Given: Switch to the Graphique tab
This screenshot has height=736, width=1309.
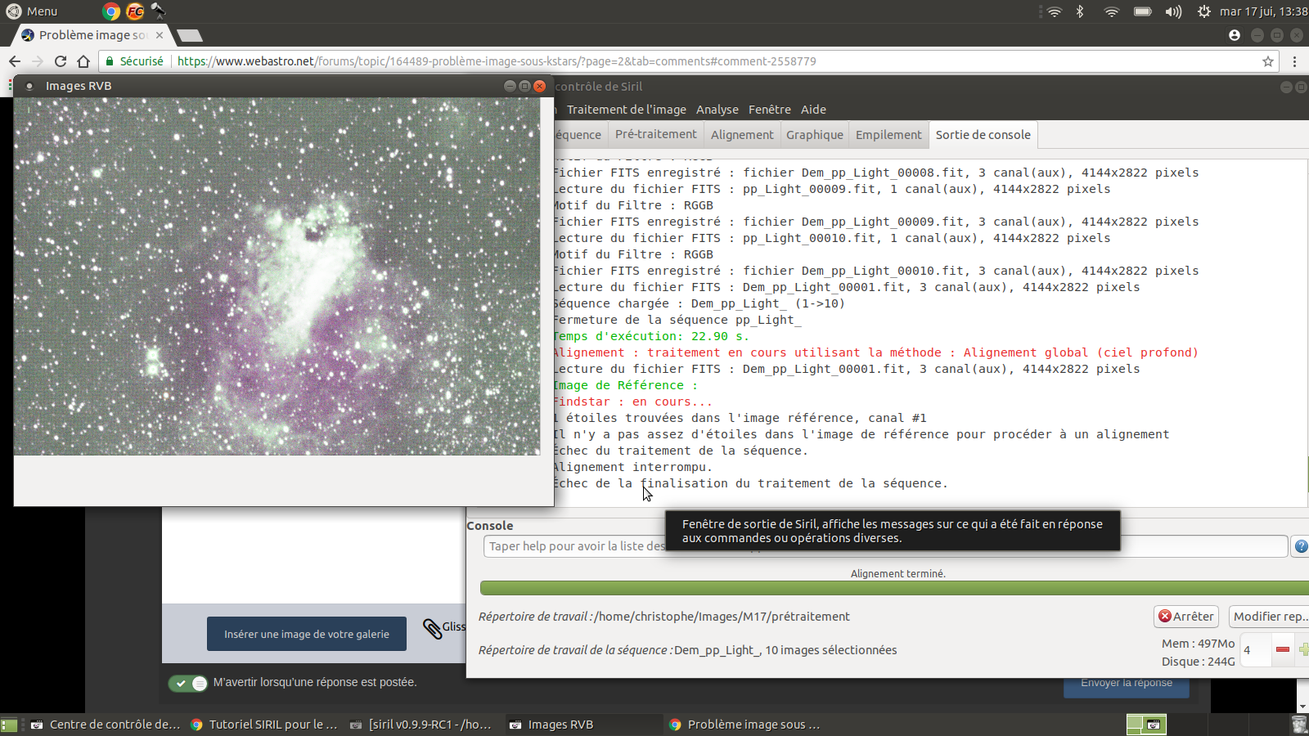Looking at the screenshot, I should [815, 134].
